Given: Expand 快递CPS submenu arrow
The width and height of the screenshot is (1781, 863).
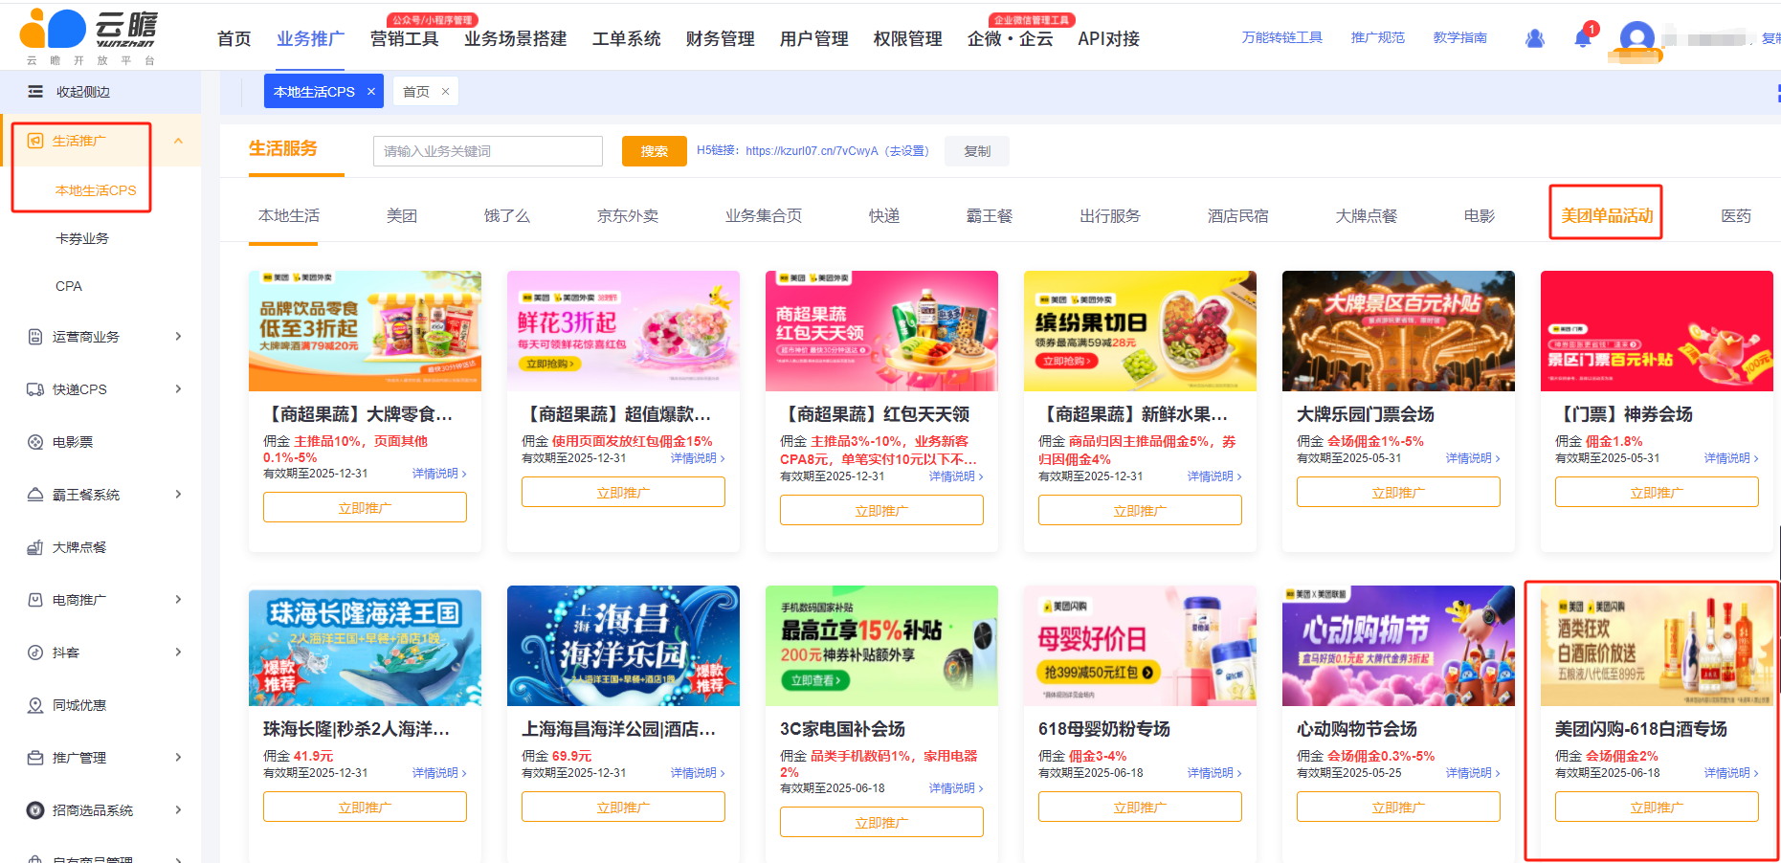Looking at the screenshot, I should [x=178, y=389].
